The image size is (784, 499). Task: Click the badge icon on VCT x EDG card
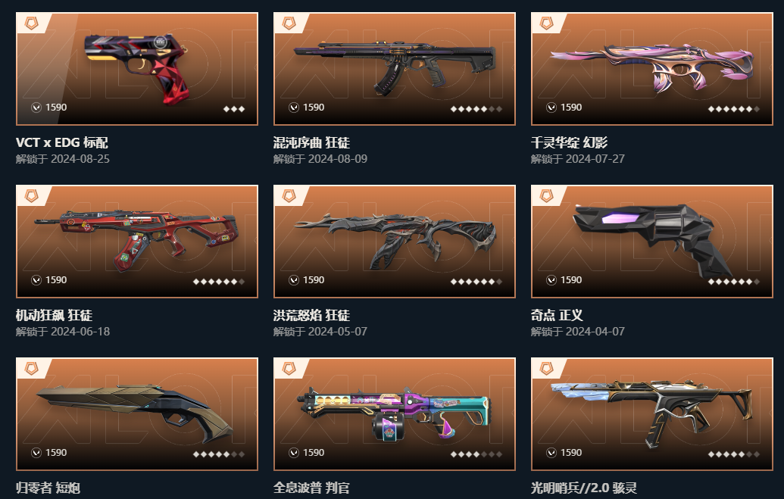(x=32, y=23)
